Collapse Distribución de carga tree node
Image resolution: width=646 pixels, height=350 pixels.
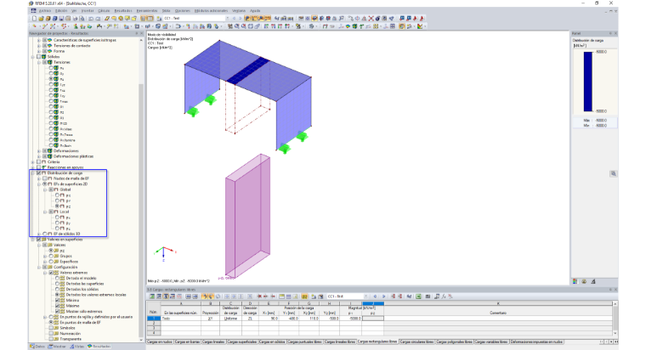click(33, 173)
